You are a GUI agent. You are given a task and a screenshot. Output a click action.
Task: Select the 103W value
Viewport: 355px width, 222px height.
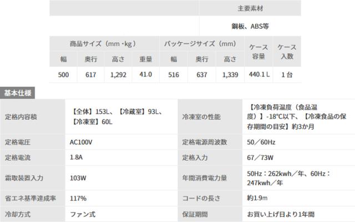coord(78,178)
